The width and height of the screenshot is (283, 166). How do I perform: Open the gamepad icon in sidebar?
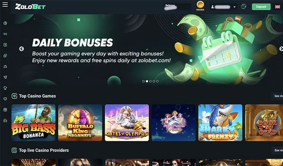5,67
